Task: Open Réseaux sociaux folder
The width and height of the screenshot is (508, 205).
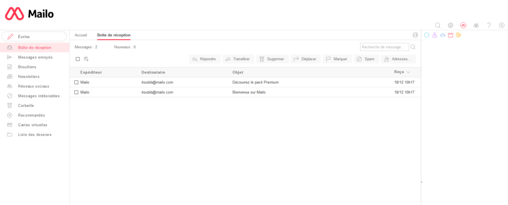Action: (x=35, y=86)
